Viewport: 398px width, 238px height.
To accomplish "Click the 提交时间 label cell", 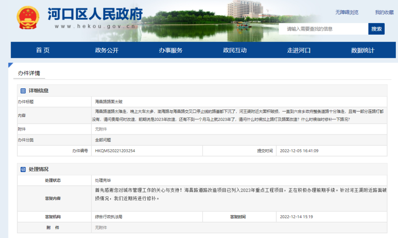I will tap(240, 151).
